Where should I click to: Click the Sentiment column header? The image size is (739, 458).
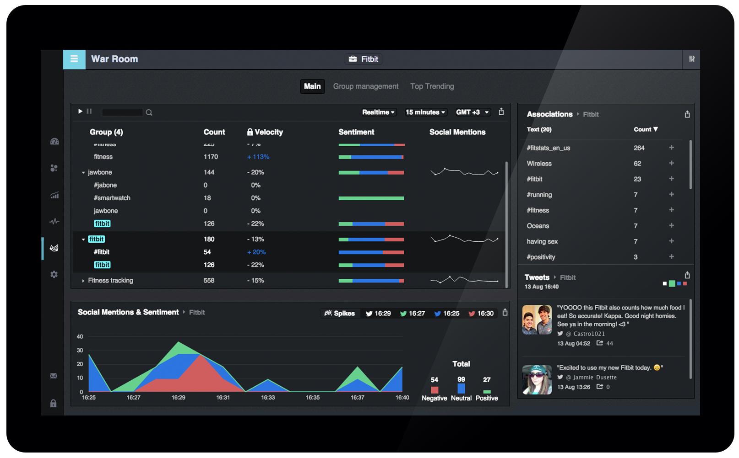coord(356,132)
